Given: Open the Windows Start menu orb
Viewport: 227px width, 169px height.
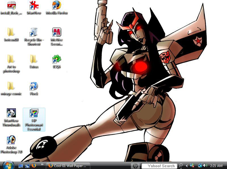Looking at the screenshot, I should pyautogui.click(x=8, y=165).
